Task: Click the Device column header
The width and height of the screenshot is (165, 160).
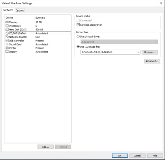Action: pos(9,17)
